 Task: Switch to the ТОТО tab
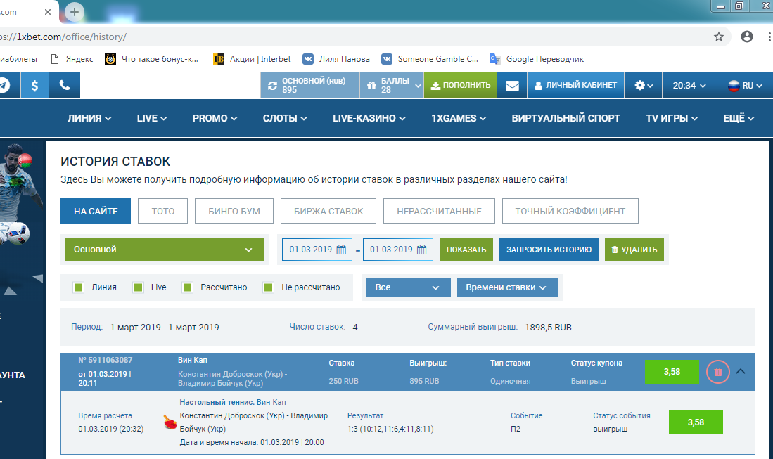click(162, 211)
